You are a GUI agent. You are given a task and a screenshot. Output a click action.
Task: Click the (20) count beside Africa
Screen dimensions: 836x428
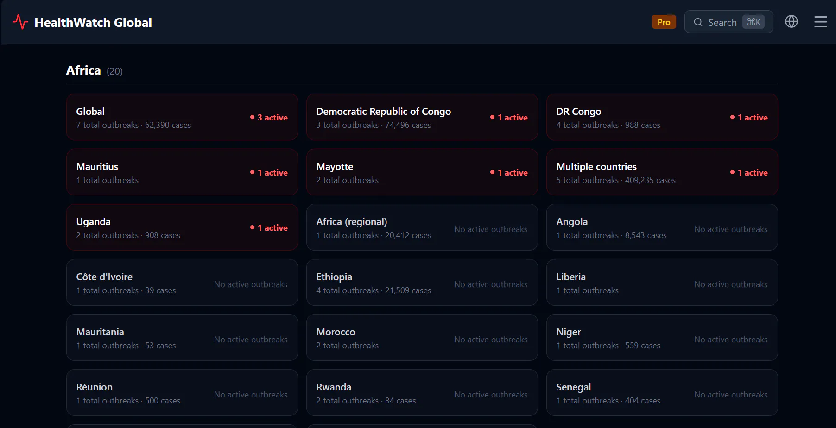(114, 71)
